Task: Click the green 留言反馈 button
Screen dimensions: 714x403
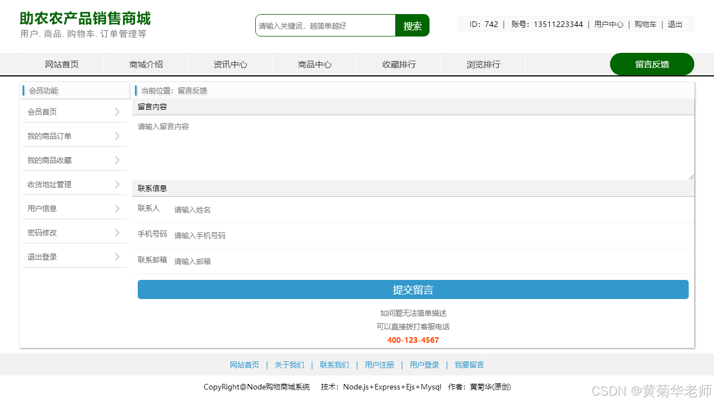Action: pyautogui.click(x=652, y=64)
